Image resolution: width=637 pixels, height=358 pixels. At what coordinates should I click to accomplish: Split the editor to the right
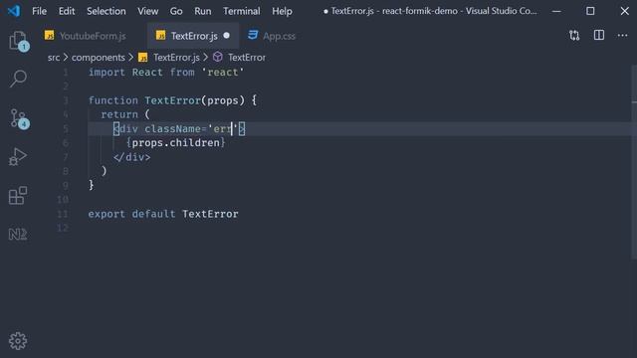pos(599,36)
